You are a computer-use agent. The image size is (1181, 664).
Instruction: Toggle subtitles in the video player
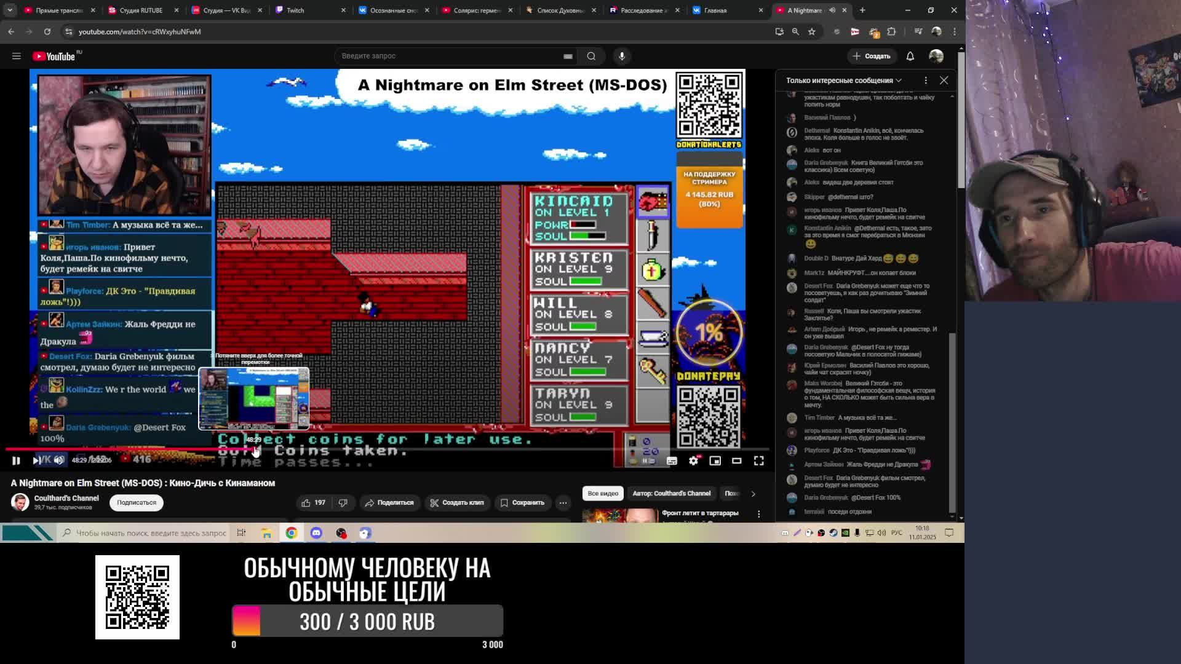click(x=672, y=460)
